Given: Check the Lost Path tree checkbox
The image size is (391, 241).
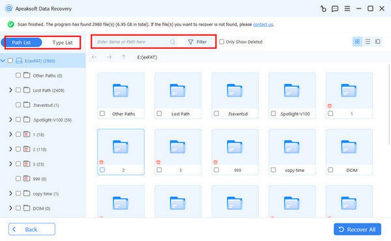Looking at the screenshot, I should 18,90.
